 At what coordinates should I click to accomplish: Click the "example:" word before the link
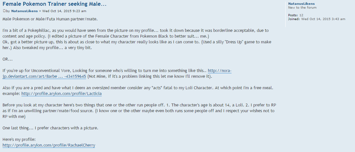(x=11, y=94)
